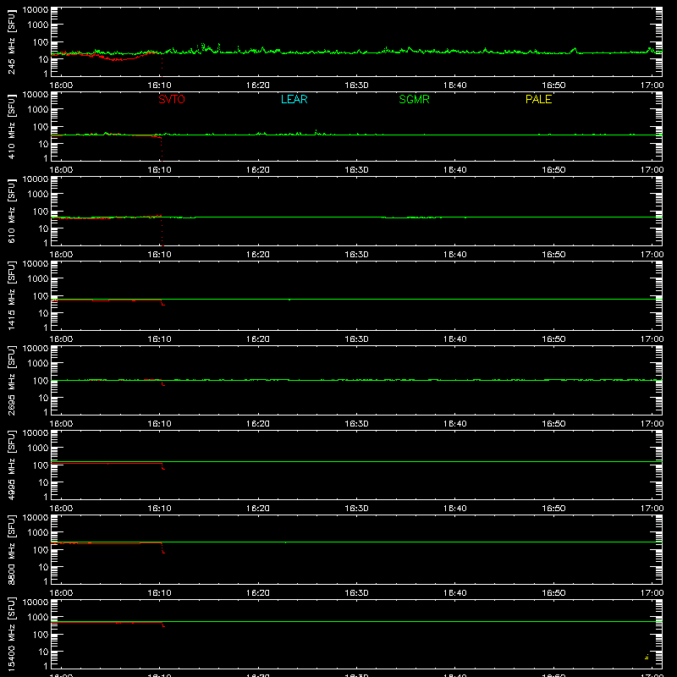
Task: Click 16:30 tick under the 245 MHz panel
Action: [x=356, y=85]
